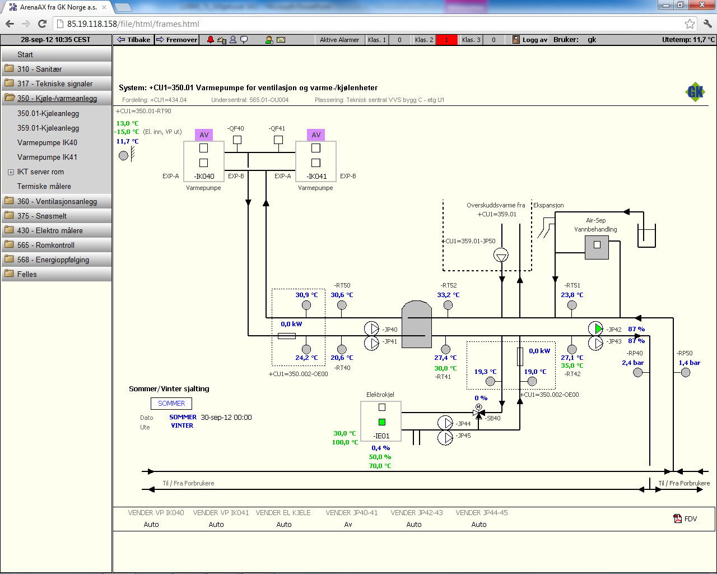Open Varmepumpe IK40 menu entry

[x=47, y=142]
